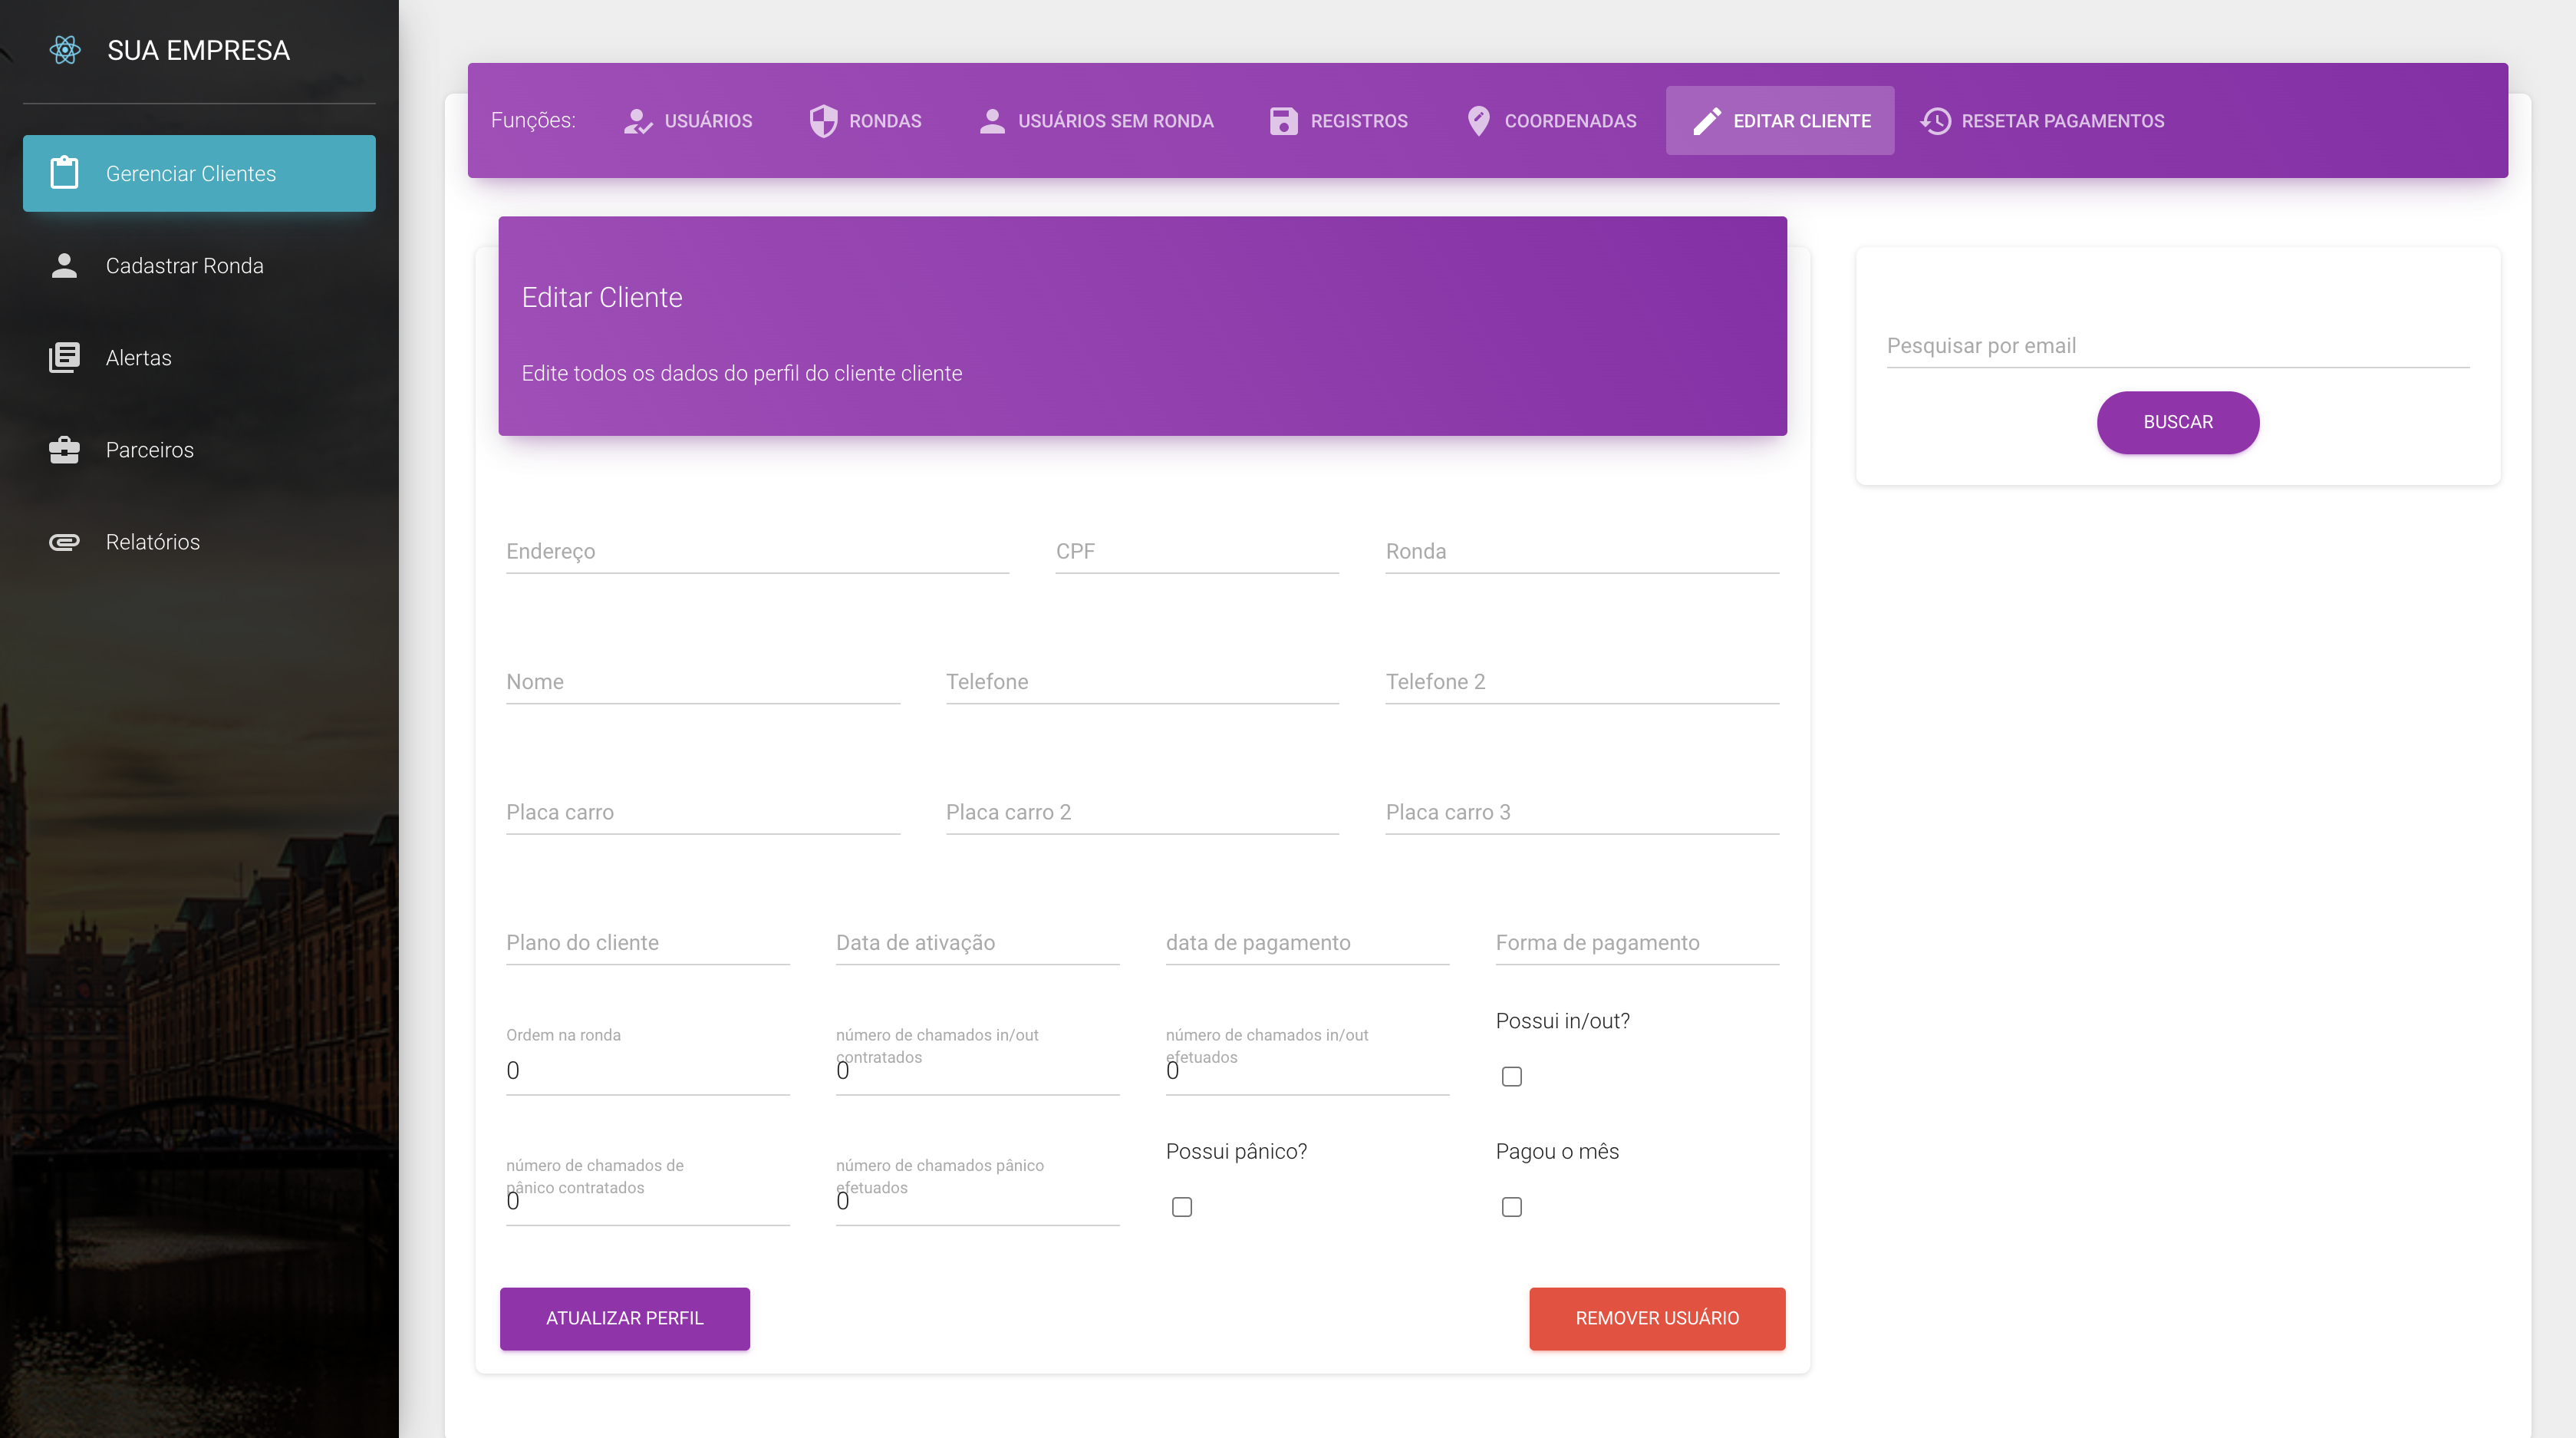Click the shield icon for Rondas
This screenshot has height=1438, width=2576.
coord(823,121)
